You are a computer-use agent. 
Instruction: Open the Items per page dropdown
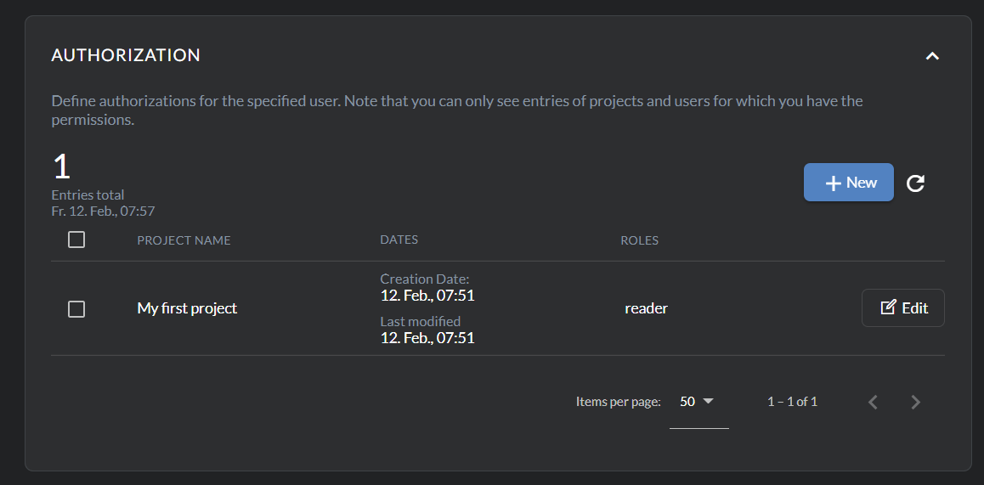(x=698, y=402)
